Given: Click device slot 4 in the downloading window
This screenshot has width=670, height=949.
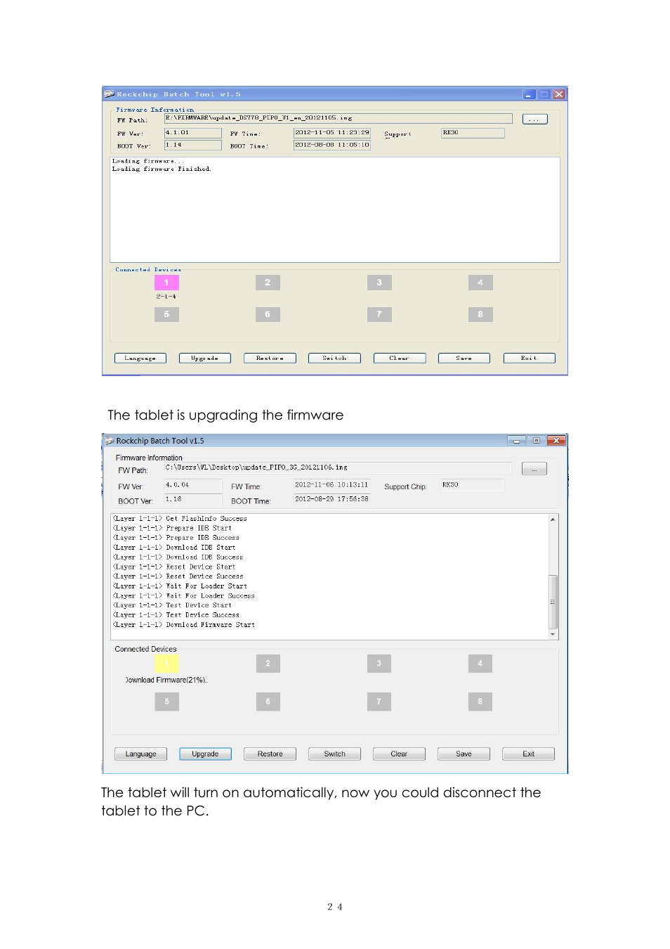Looking at the screenshot, I should click(480, 664).
